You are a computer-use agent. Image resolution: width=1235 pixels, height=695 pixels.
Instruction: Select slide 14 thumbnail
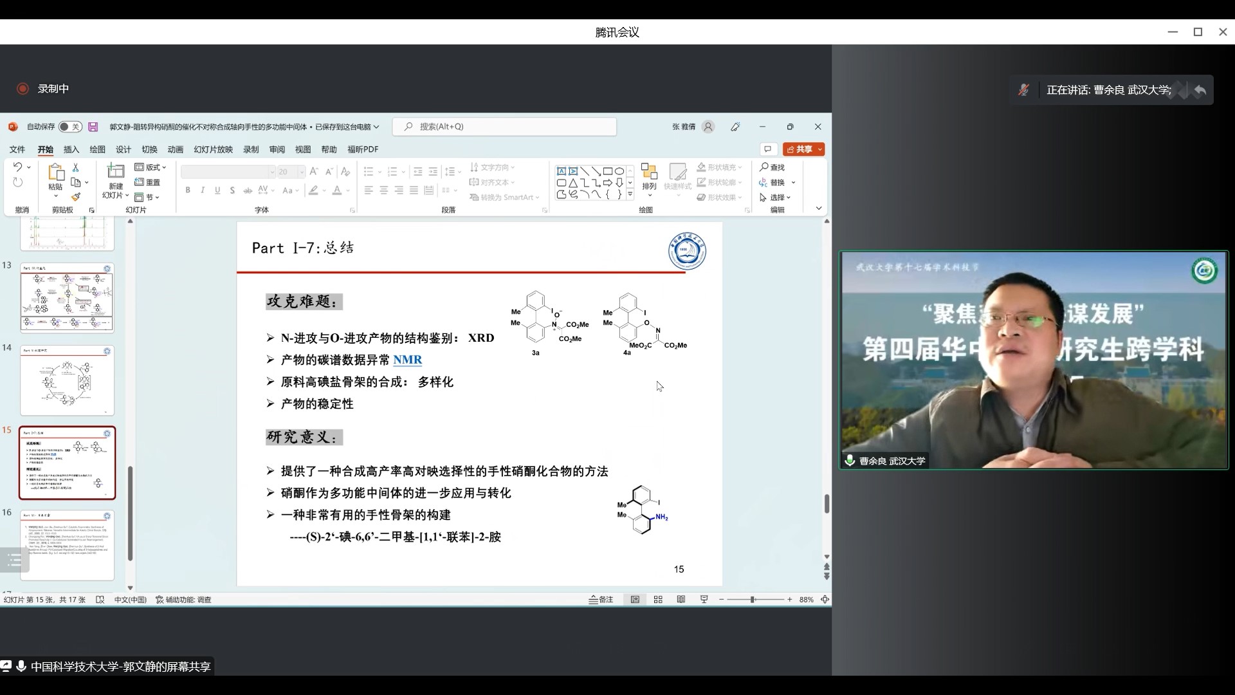pyautogui.click(x=67, y=380)
